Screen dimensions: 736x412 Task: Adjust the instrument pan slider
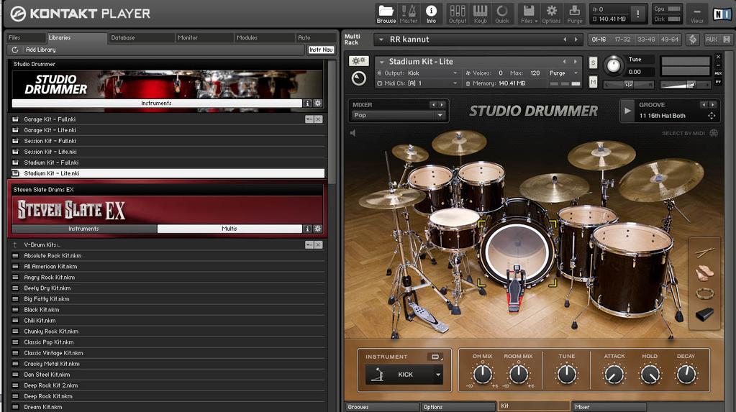point(628,84)
